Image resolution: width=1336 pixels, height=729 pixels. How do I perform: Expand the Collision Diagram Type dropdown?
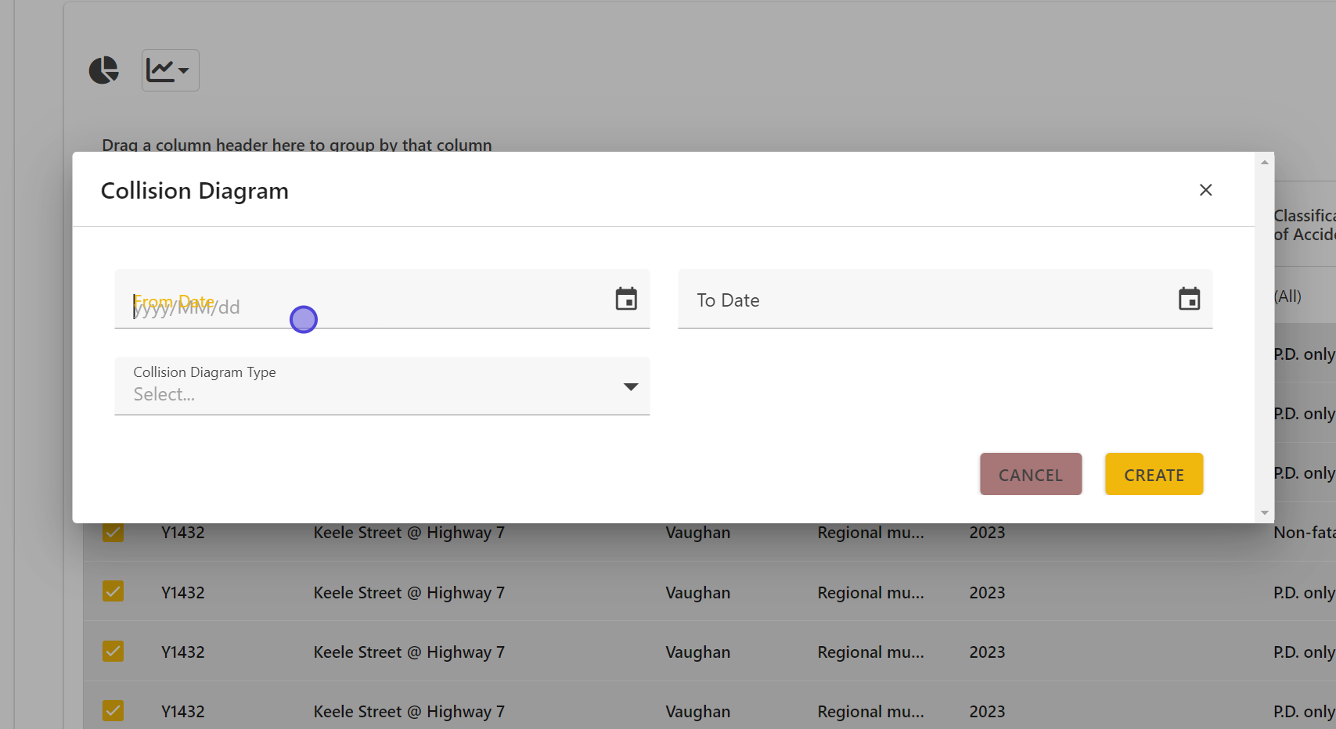click(630, 386)
